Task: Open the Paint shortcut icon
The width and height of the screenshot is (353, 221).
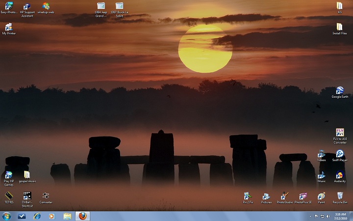Action: 321,198
